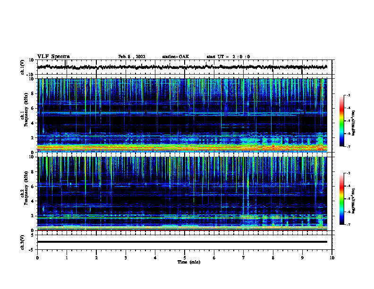This screenshot has height=289, width=374.
Task: Click the "8" kHz tick of ch.2 panel
Action: tap(33, 172)
